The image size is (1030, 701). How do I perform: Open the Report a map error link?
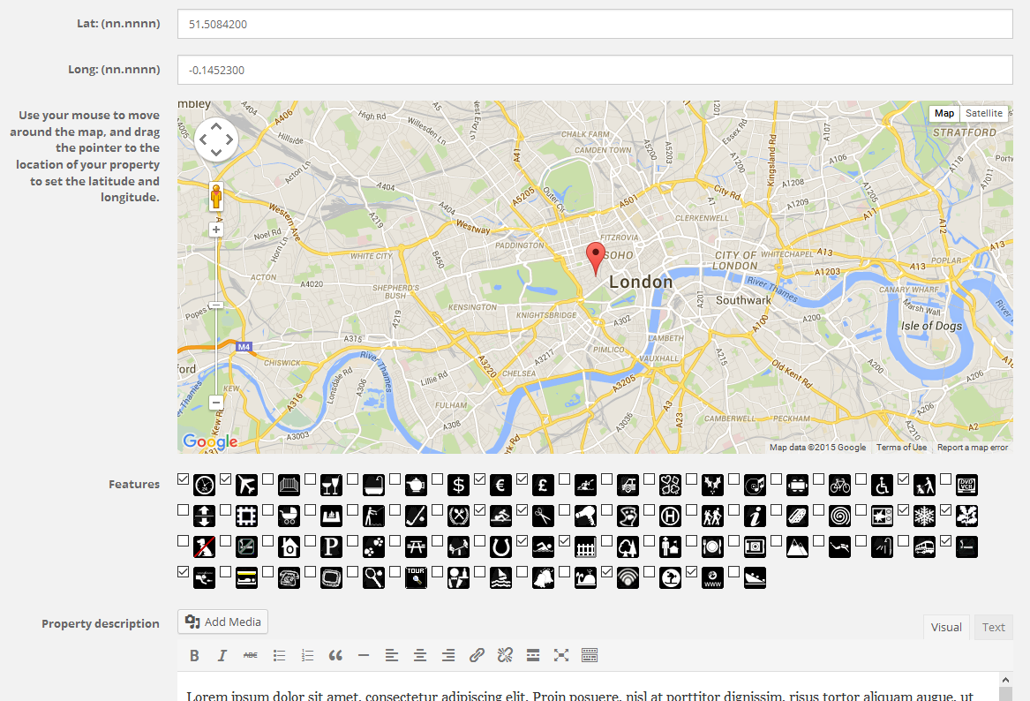972,448
